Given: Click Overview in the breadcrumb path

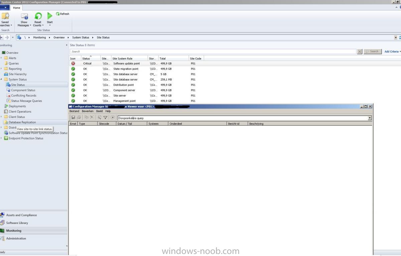Looking at the screenshot, I should [59, 37].
